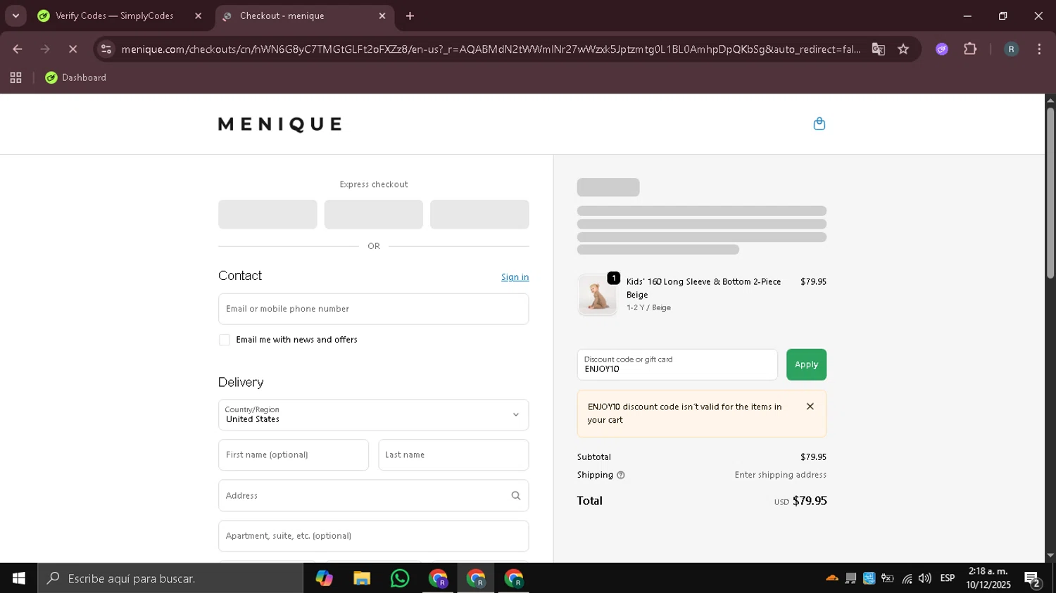Click the middle Express checkout placeholder button

point(373,215)
